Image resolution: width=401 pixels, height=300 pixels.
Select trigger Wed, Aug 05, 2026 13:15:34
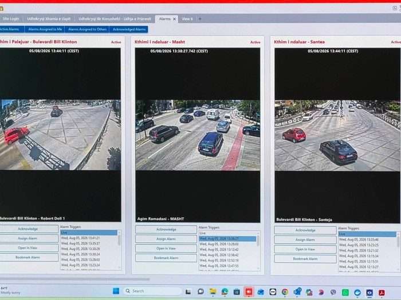click(x=367, y=256)
